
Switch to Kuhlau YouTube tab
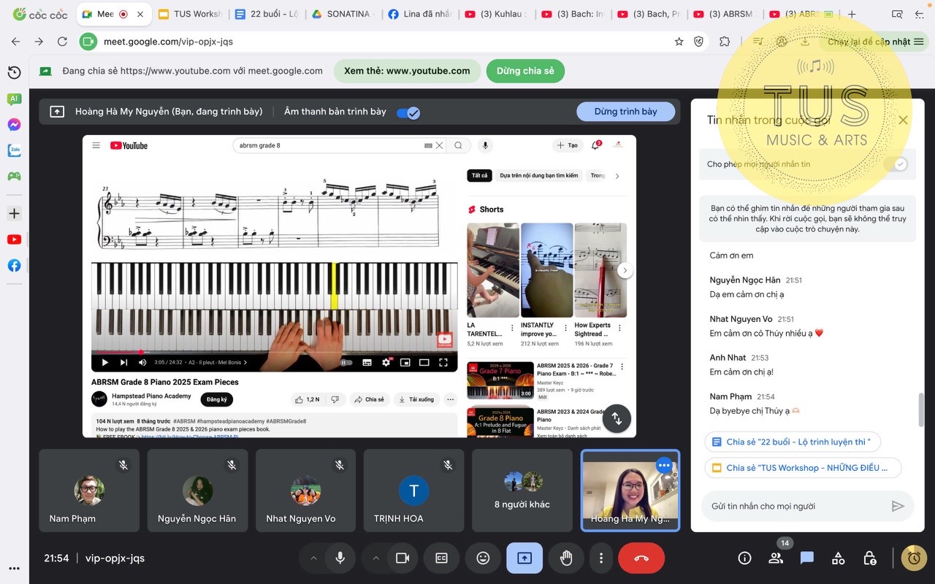click(x=497, y=14)
